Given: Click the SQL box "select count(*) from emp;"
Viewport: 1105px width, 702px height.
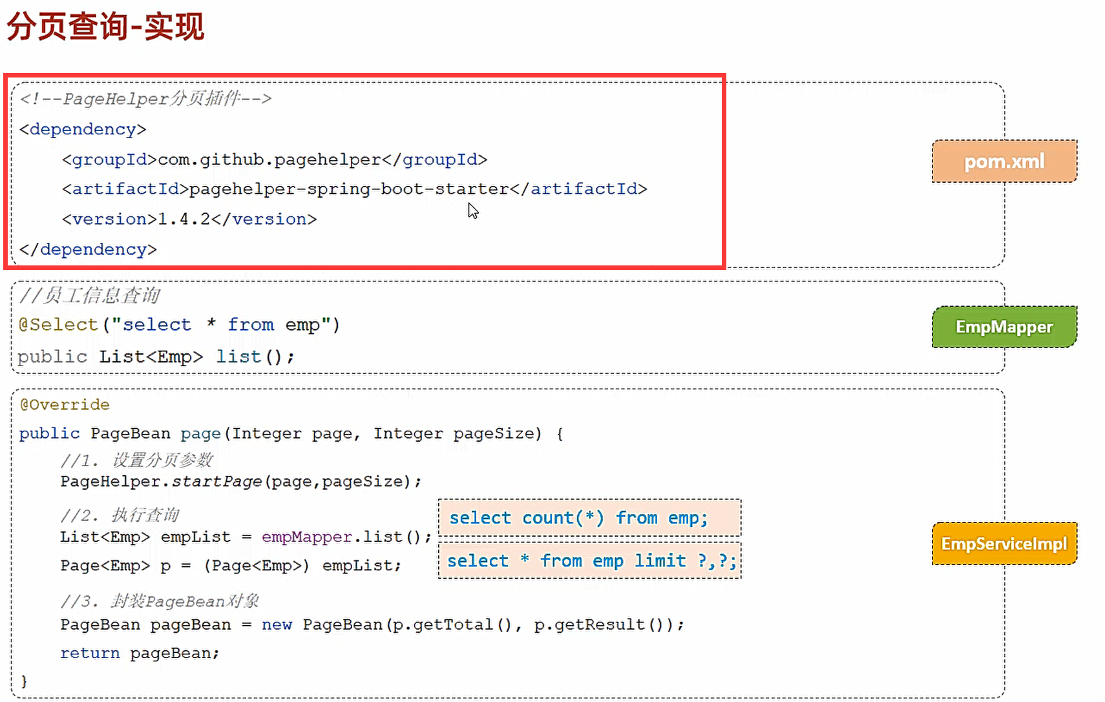Looking at the screenshot, I should click(x=589, y=517).
